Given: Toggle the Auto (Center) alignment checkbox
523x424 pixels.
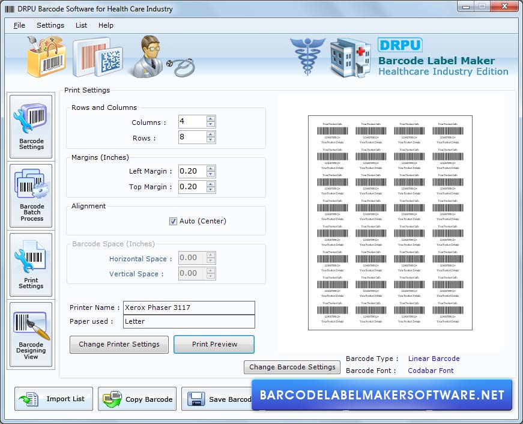Looking at the screenshot, I should (173, 221).
